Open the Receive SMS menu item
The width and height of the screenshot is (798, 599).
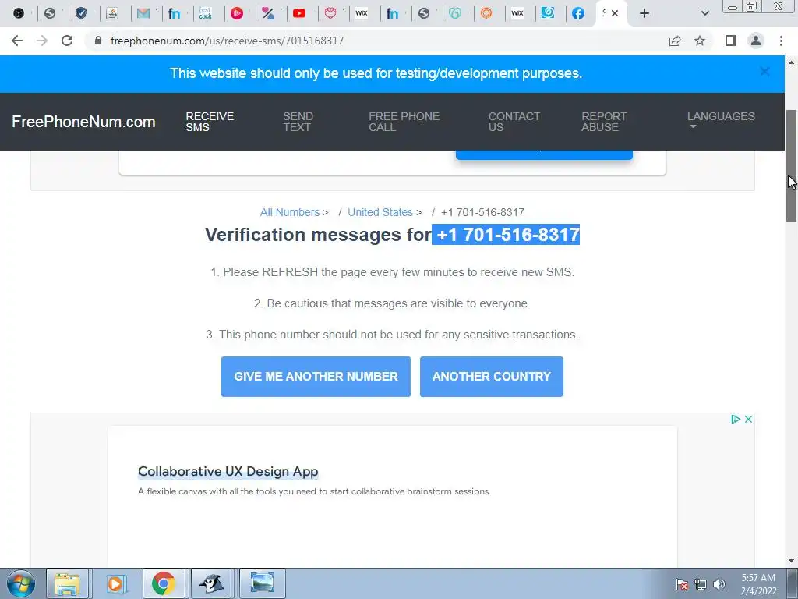coord(210,122)
